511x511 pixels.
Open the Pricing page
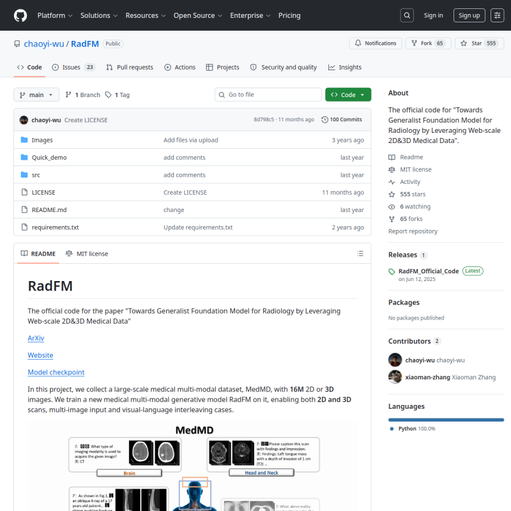coord(289,15)
